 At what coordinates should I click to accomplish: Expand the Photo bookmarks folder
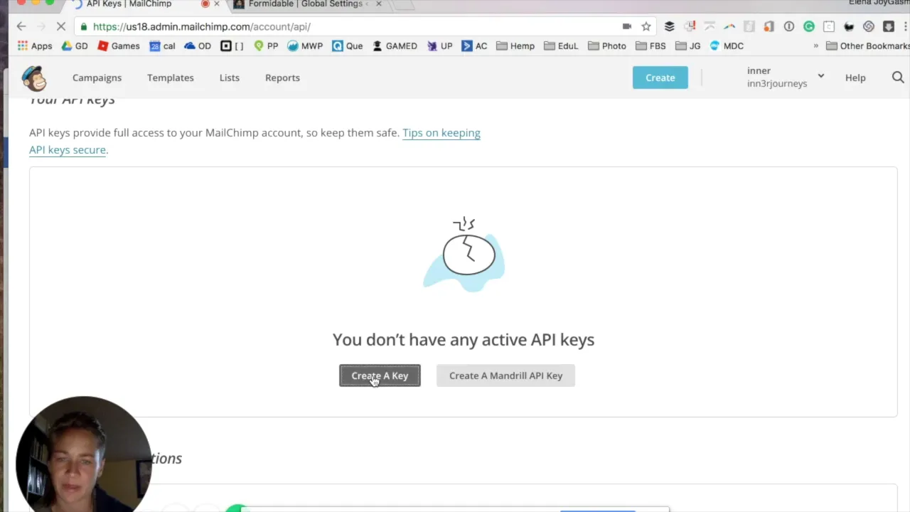pyautogui.click(x=606, y=46)
